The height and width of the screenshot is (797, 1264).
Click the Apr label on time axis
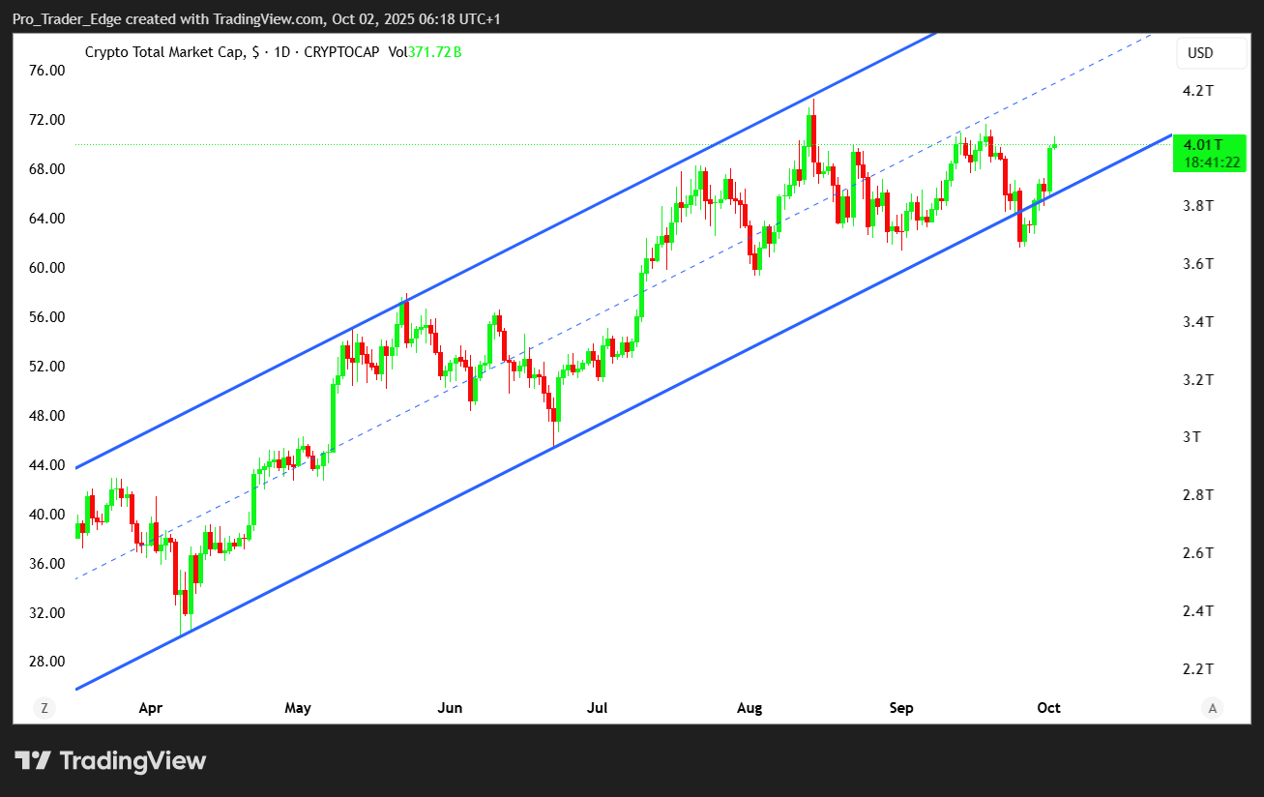coord(151,708)
